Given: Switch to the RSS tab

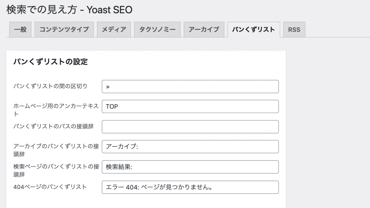Looking at the screenshot, I should coord(294,30).
